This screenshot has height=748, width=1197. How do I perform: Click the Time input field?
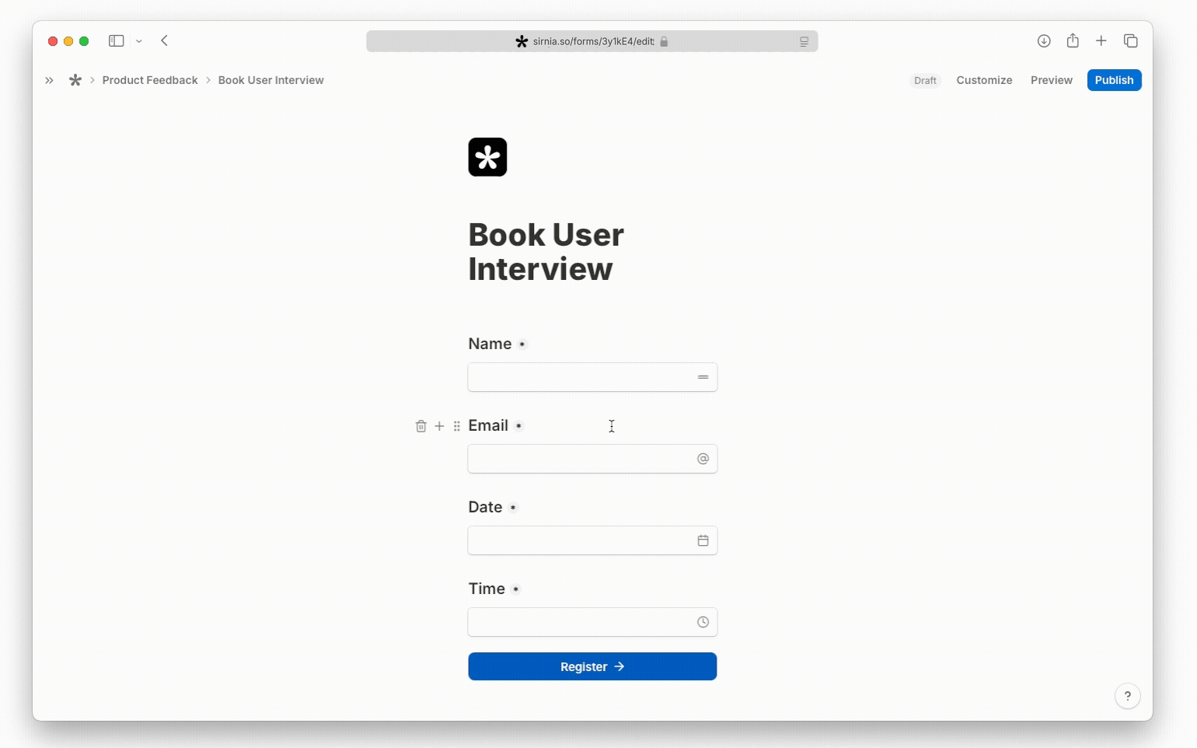592,622
